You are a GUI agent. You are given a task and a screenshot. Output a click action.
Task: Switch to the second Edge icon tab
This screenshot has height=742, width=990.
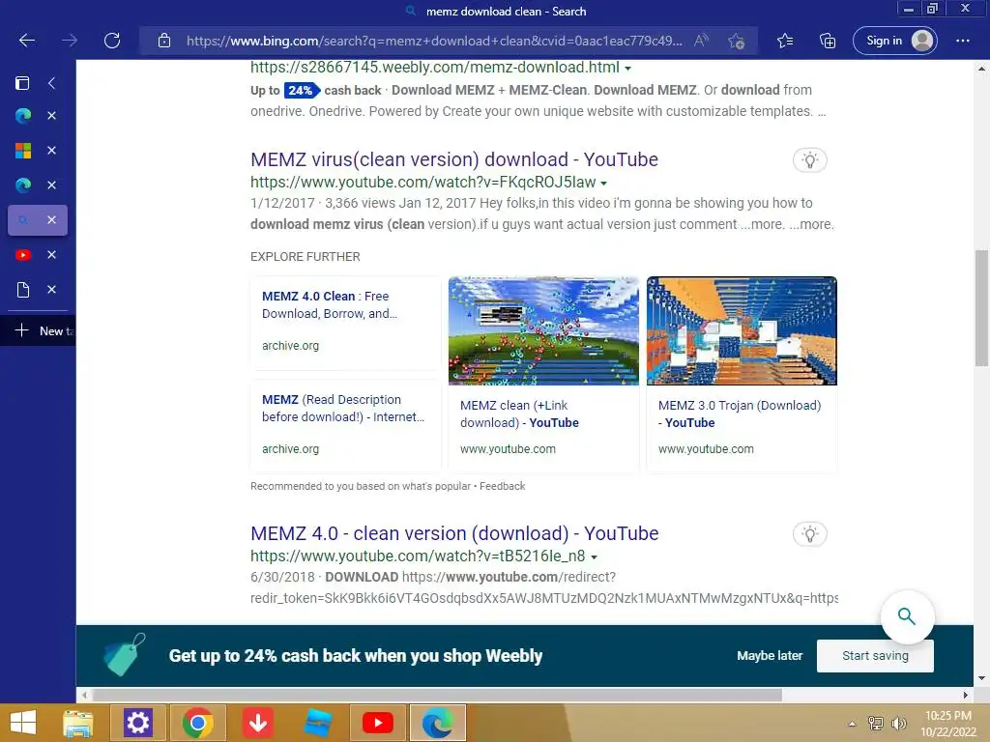tap(23, 185)
